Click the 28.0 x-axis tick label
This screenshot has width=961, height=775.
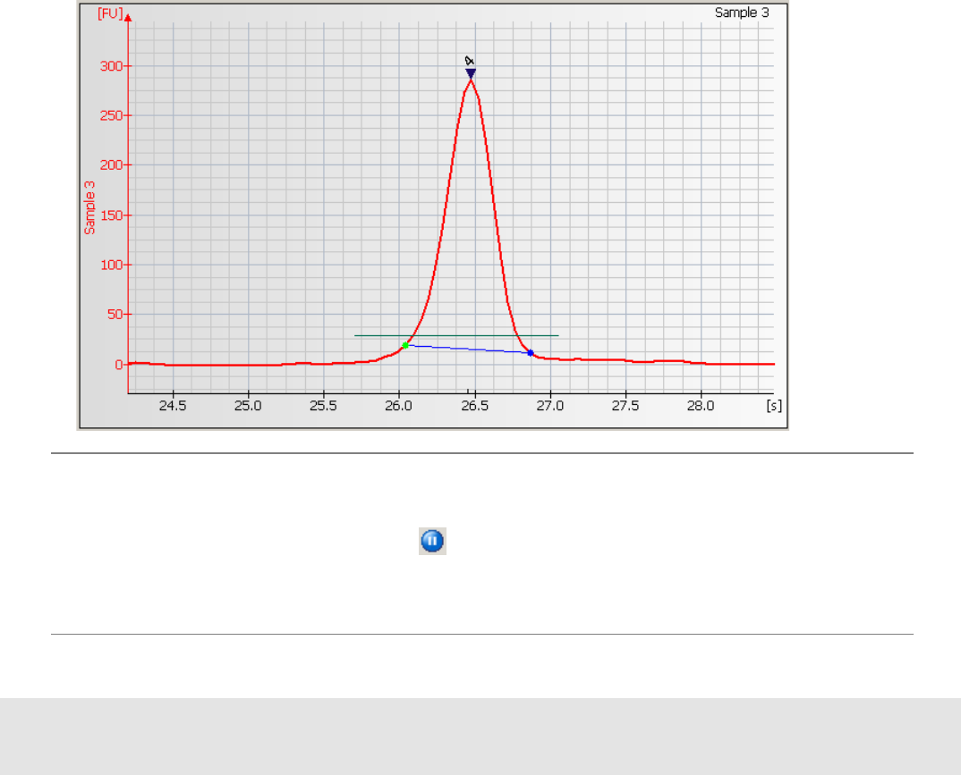pos(701,406)
